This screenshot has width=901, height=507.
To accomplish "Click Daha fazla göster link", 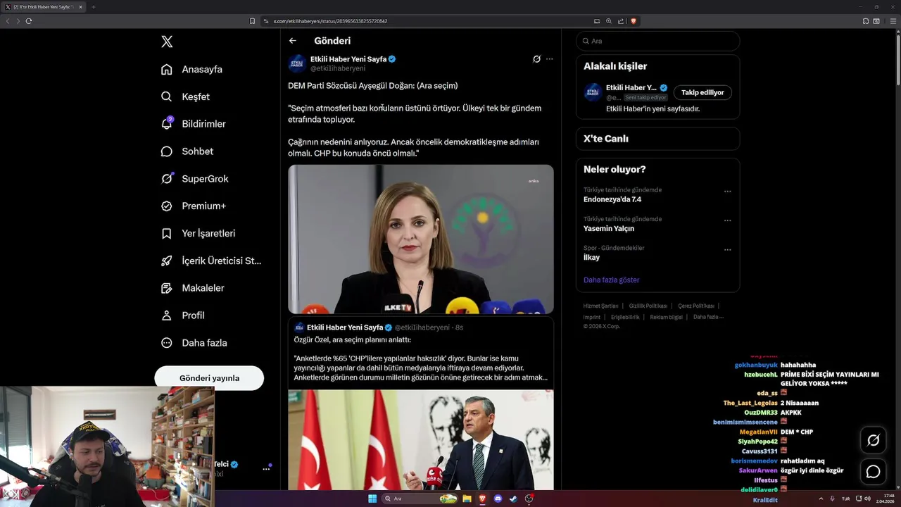I will pyautogui.click(x=612, y=280).
